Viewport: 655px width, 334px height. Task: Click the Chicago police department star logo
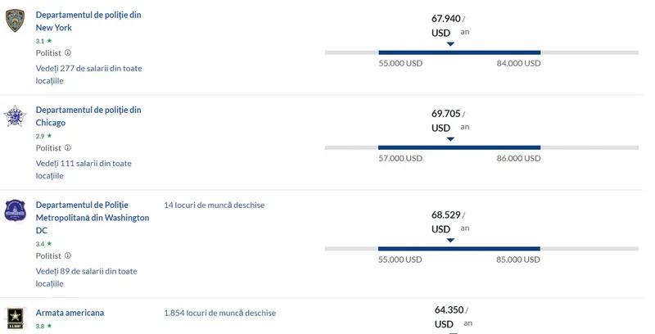pyautogui.click(x=16, y=116)
